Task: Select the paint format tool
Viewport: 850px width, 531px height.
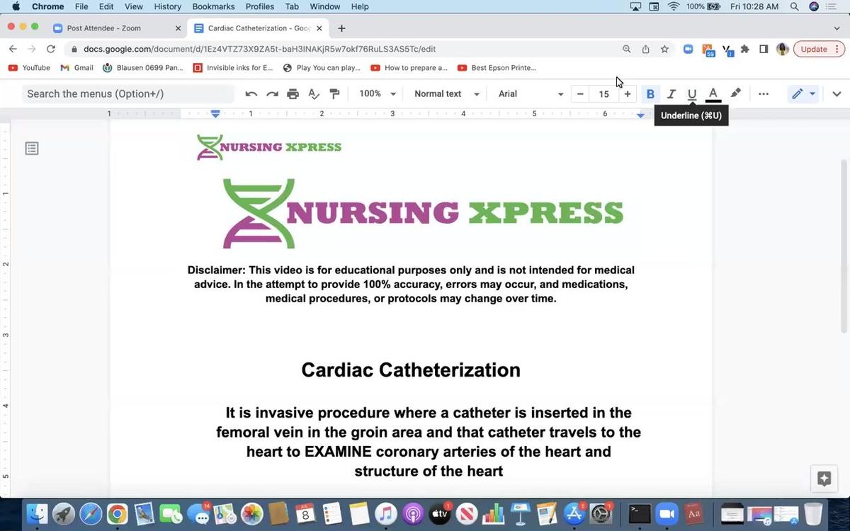Action: (335, 93)
